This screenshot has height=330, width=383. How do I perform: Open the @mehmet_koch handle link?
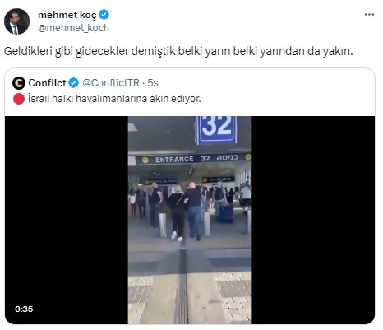point(73,28)
